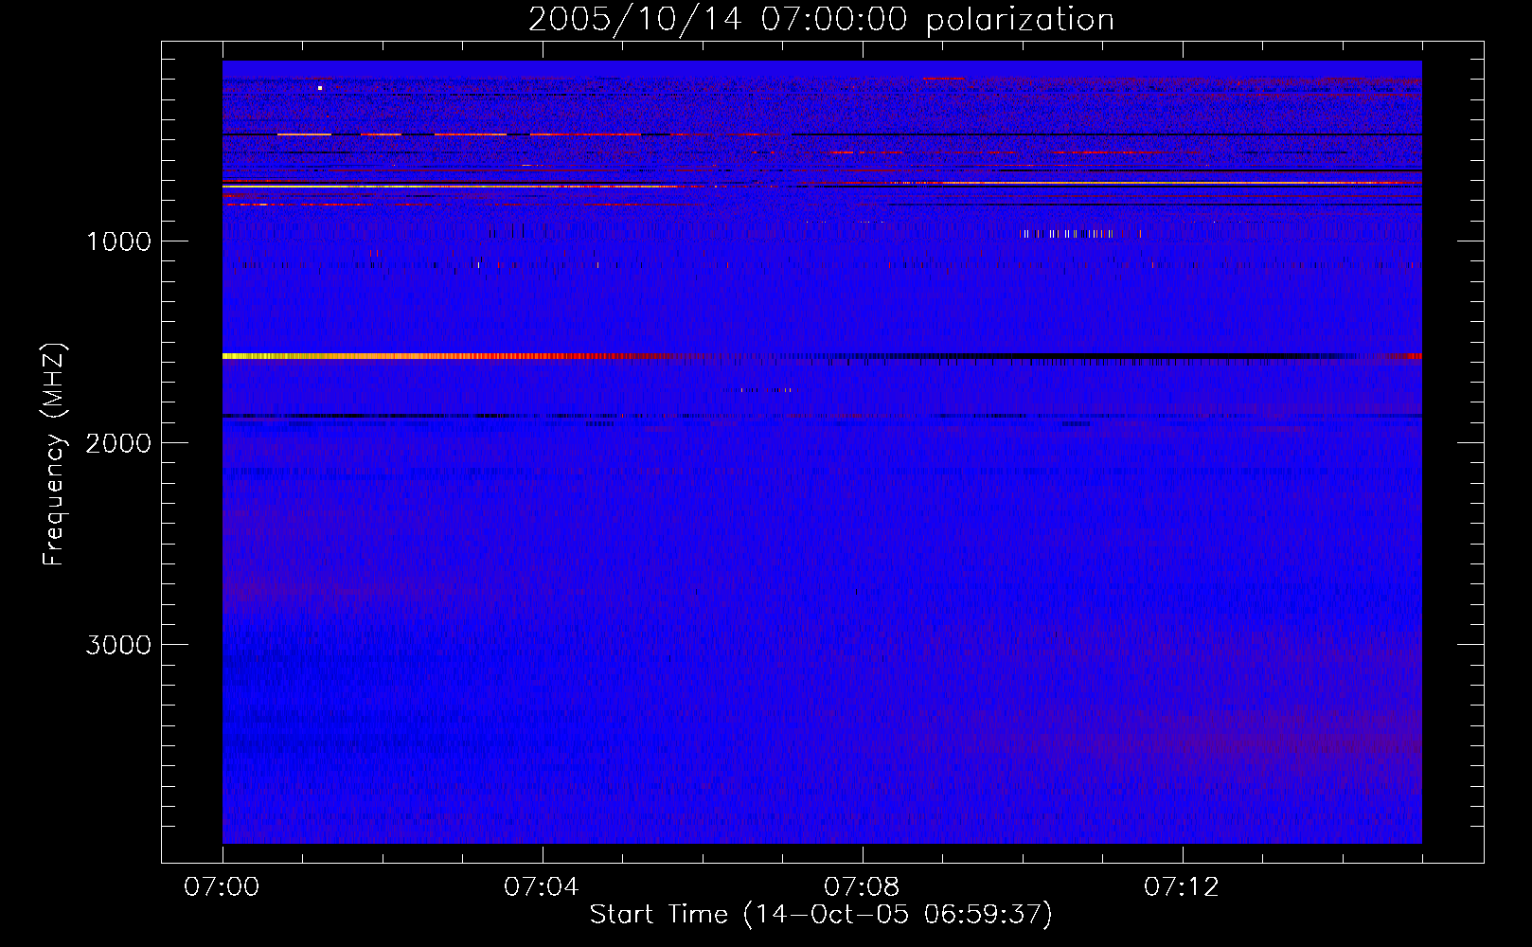
Task: Click the 07:12 time tick label
Action: coord(1182,887)
